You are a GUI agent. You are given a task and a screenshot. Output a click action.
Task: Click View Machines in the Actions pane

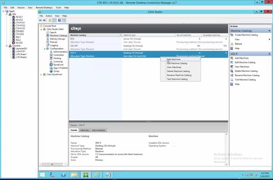coord(242,67)
